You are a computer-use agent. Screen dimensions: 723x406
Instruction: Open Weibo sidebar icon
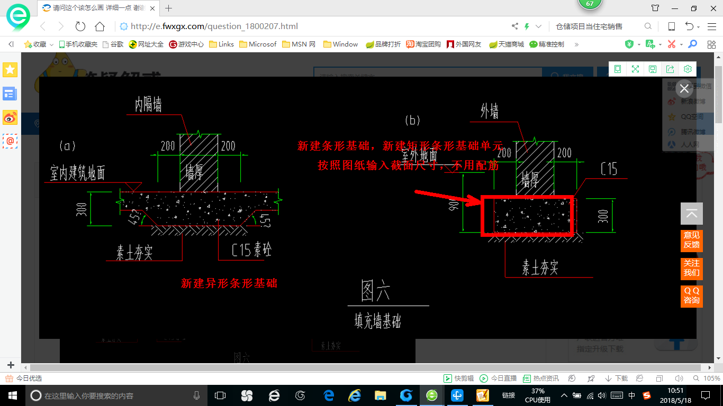click(10, 117)
